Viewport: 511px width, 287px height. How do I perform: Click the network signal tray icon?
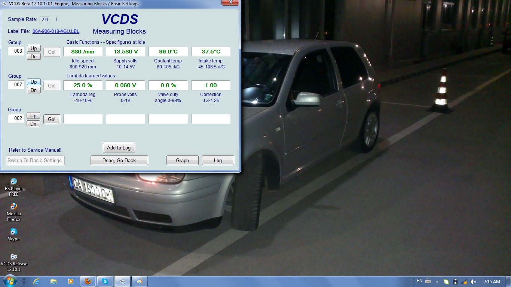pos(464,282)
